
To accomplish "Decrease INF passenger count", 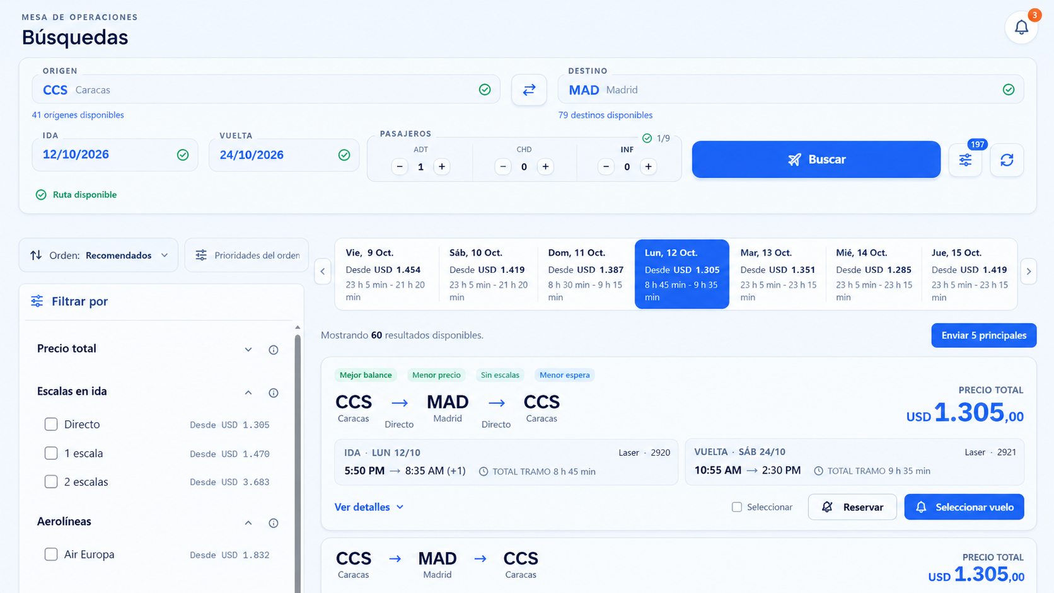I will pos(606,166).
